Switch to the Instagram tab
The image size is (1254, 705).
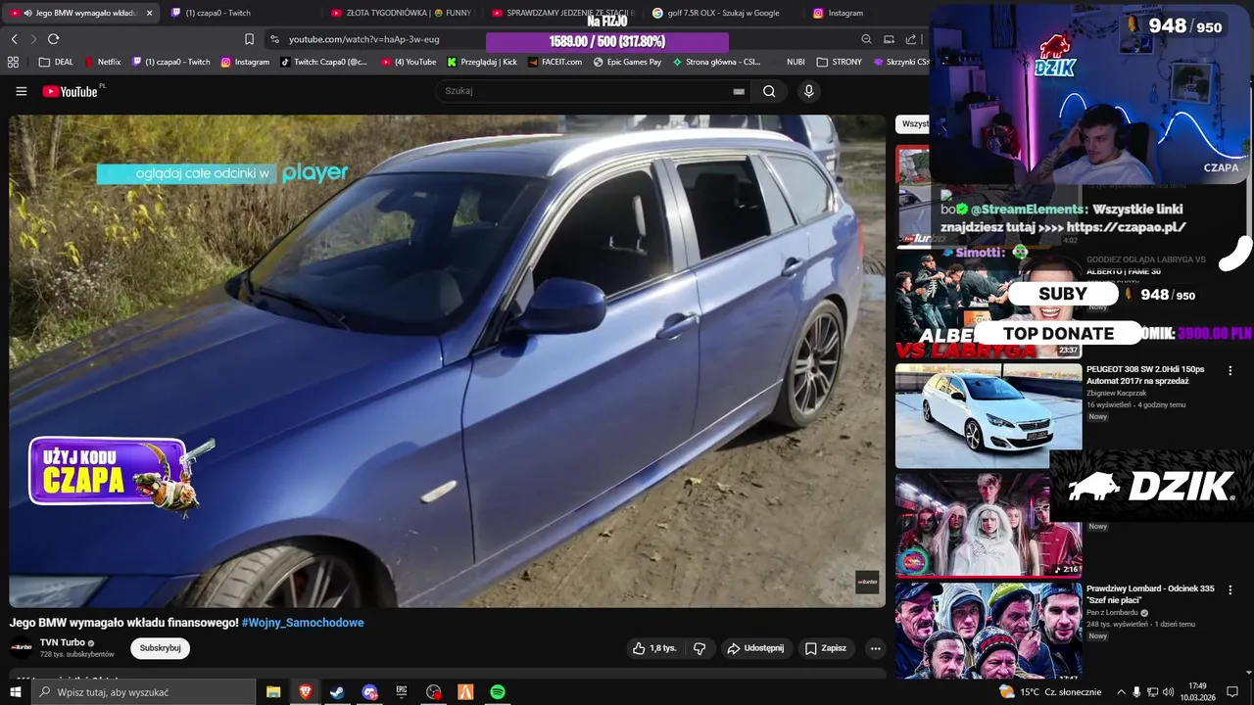[838, 13]
